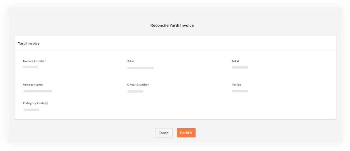Click the Title field label

[x=131, y=61]
